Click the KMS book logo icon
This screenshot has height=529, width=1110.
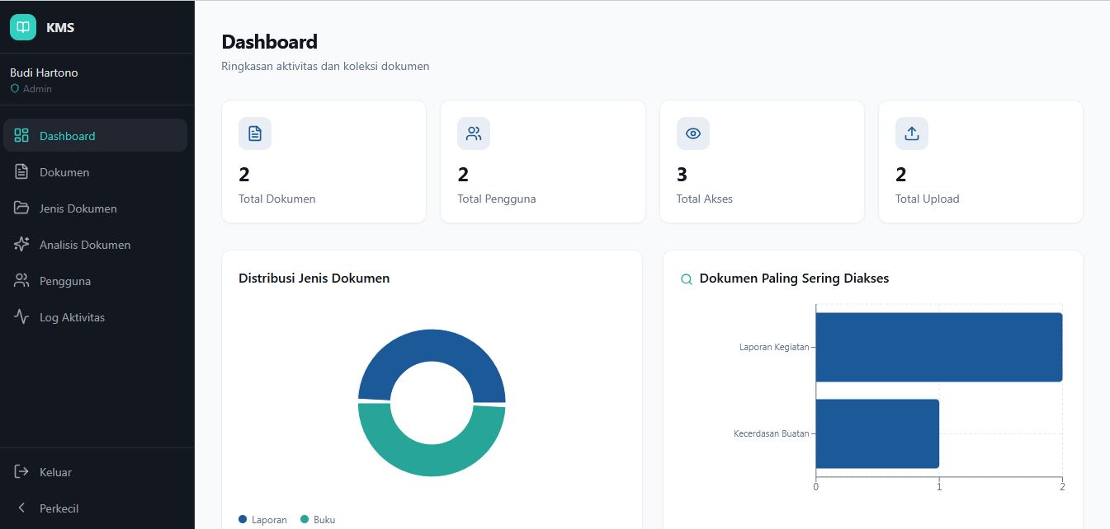[x=23, y=27]
